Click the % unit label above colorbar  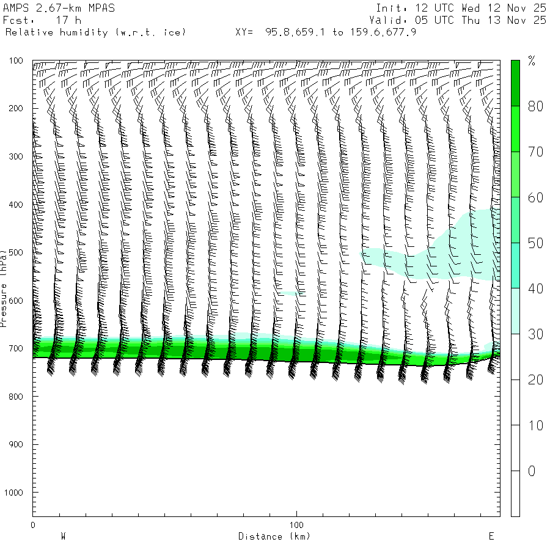coord(532,61)
